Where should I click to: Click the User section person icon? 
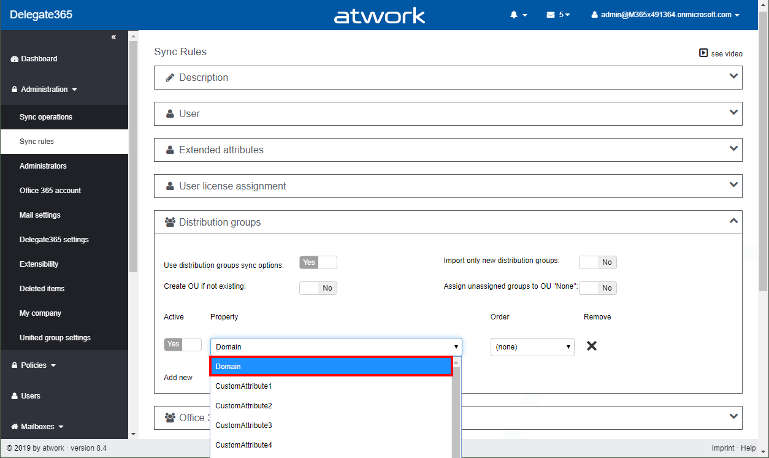[170, 114]
